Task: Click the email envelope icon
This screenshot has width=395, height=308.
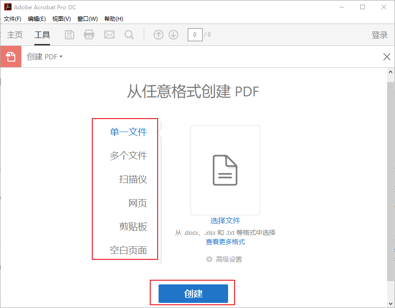Action: [109, 35]
